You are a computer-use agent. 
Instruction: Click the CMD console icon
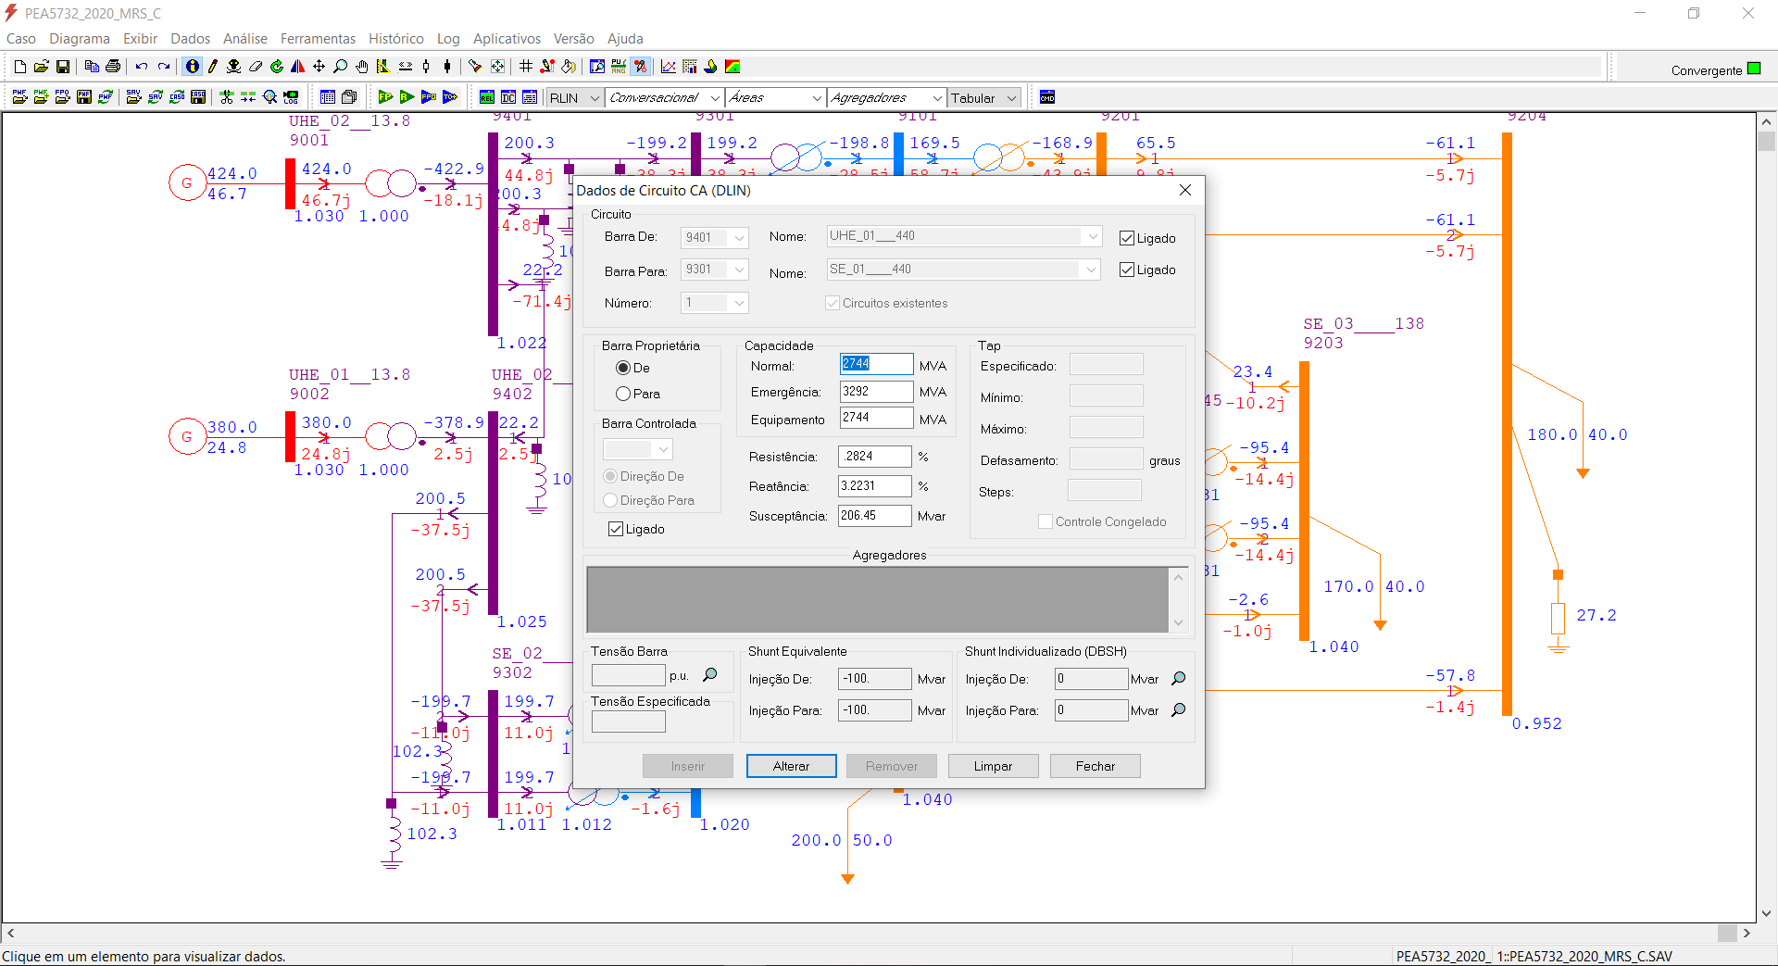tap(1047, 97)
